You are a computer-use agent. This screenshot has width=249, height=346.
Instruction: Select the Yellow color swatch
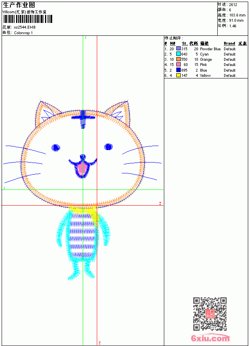coord(178,75)
